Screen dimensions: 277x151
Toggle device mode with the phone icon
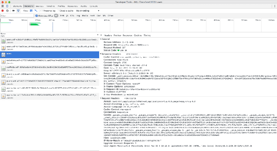[7, 6]
